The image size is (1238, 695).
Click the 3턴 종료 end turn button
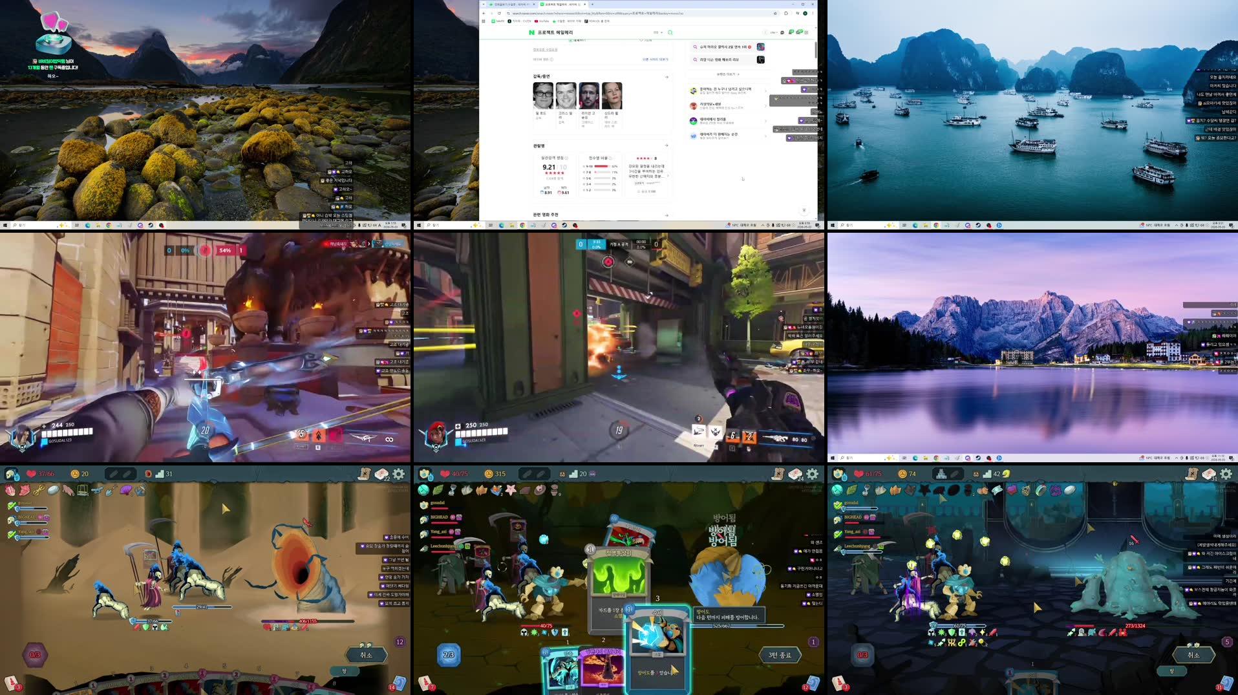(780, 655)
